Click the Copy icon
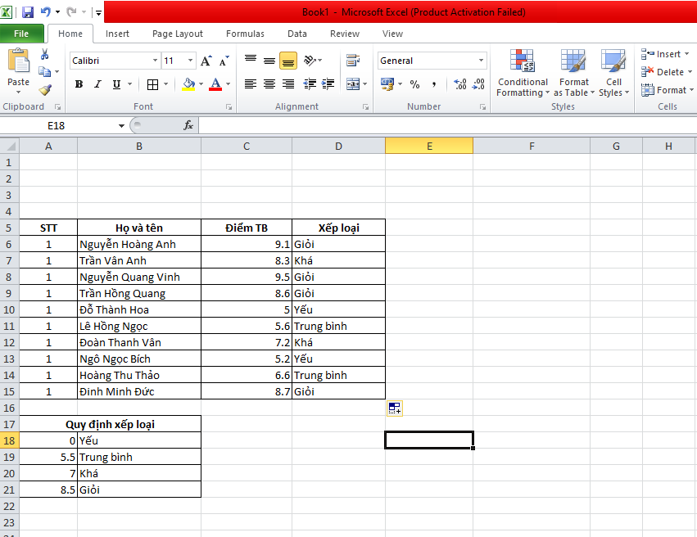Image resolution: width=697 pixels, height=537 pixels. [44, 71]
